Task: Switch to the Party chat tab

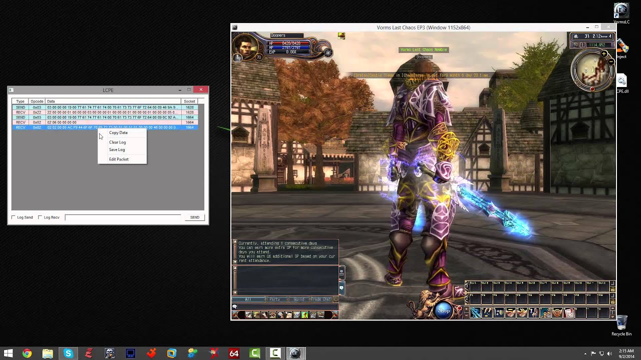Action: (275, 299)
